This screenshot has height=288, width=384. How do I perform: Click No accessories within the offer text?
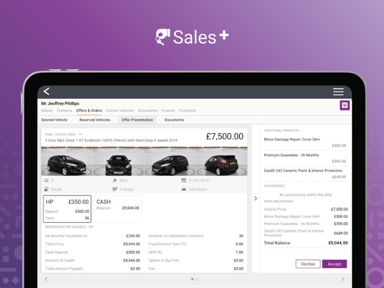(306, 195)
